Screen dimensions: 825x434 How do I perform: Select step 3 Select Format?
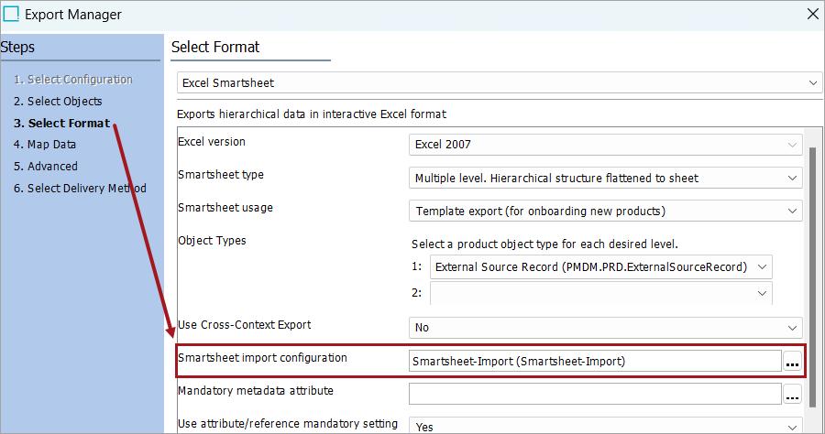click(61, 123)
